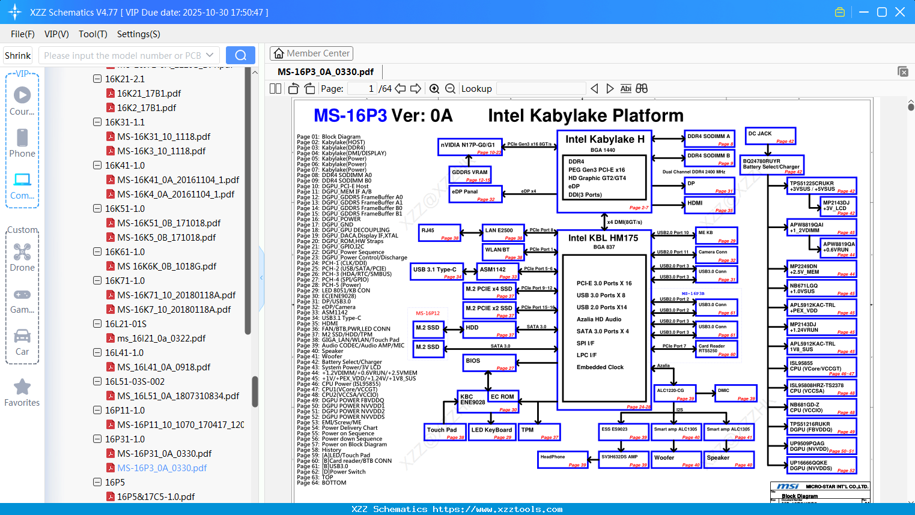
Task: Open 16K21_17B1.pdf file
Action: 149,93
